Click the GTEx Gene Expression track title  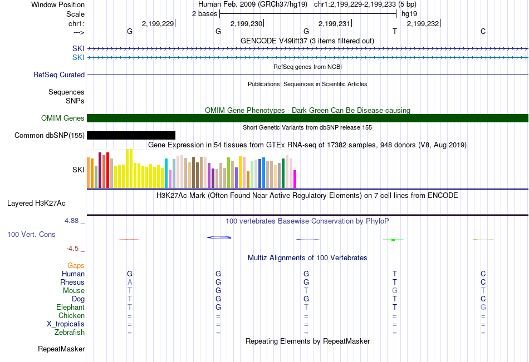click(307, 145)
